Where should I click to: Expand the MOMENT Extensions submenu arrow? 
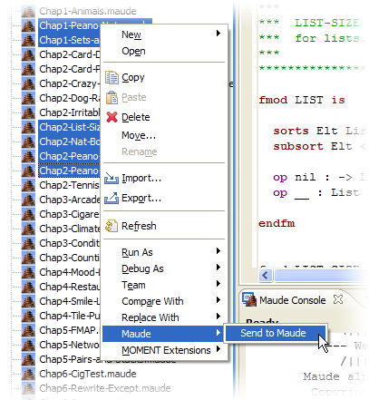point(218,349)
